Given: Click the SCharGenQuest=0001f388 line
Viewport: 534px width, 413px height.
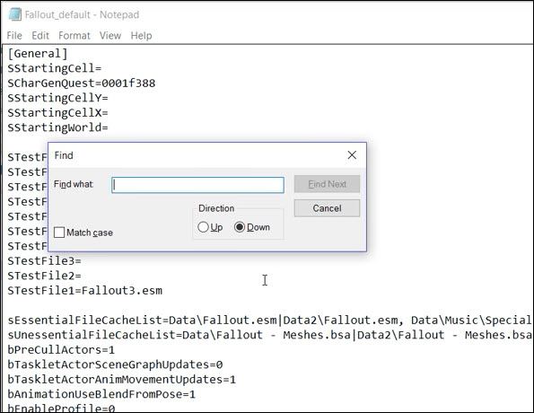Looking at the screenshot, I should pos(82,83).
